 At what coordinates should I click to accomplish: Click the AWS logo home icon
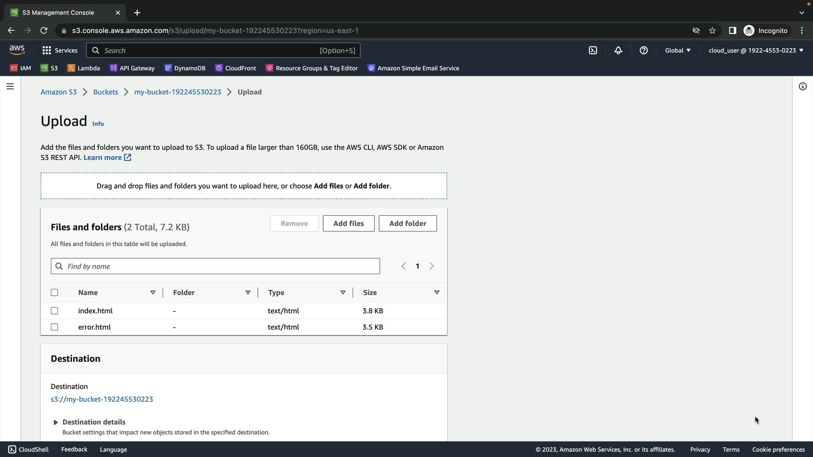click(x=17, y=50)
